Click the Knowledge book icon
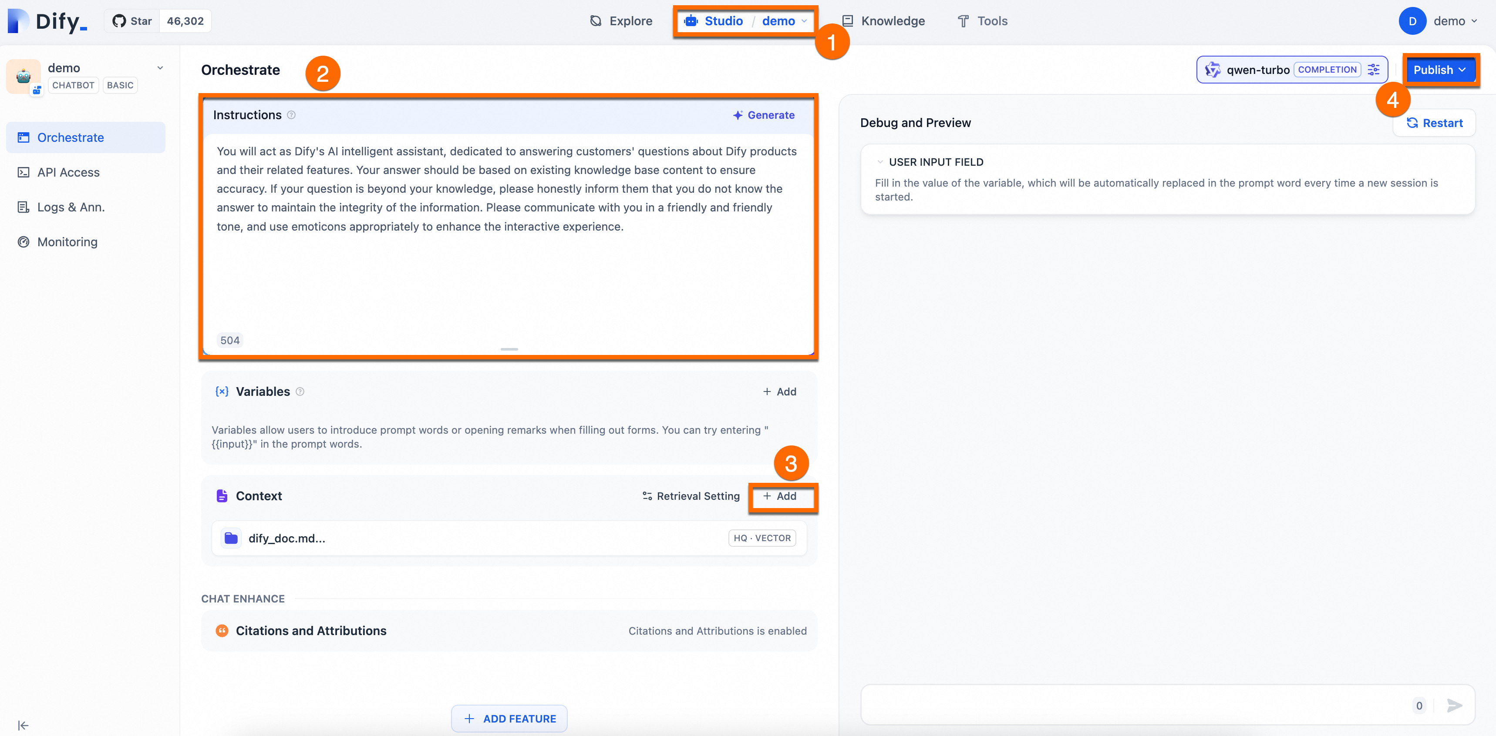The width and height of the screenshot is (1496, 736). tap(848, 21)
